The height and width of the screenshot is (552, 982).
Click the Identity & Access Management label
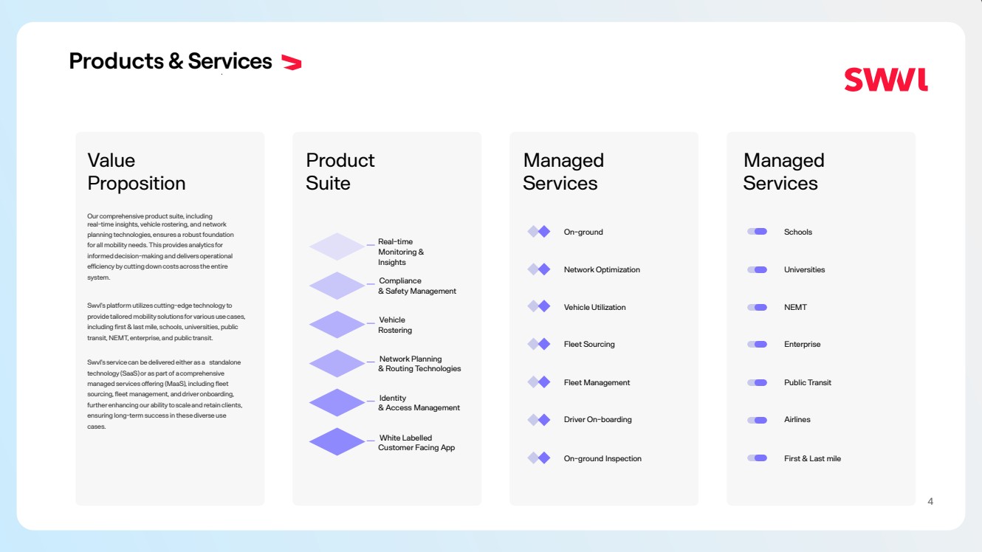pyautogui.click(x=419, y=403)
